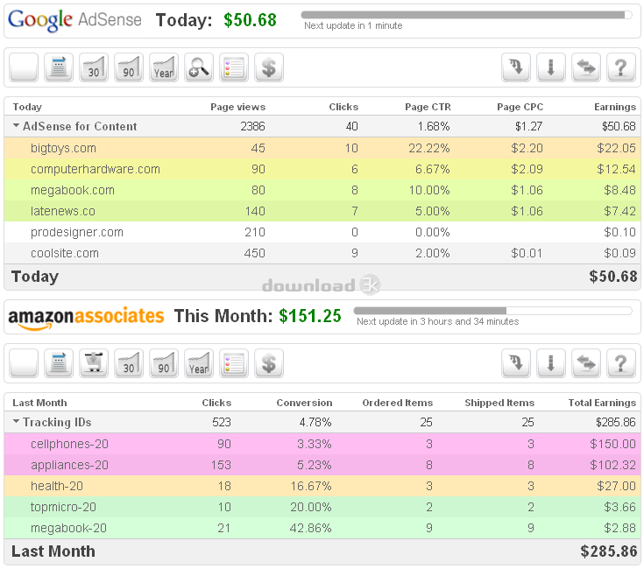Open AdSense daily report icon
This screenshot has height=569, width=644.
click(x=59, y=67)
